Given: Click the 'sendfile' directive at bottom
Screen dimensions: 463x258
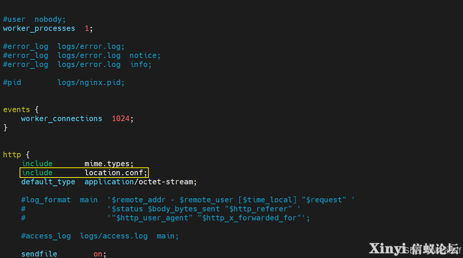Looking at the screenshot, I should (x=39, y=254).
